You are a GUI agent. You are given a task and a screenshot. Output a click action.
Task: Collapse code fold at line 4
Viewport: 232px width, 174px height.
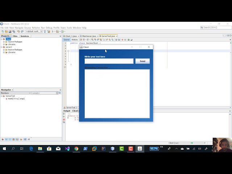tap(69, 51)
